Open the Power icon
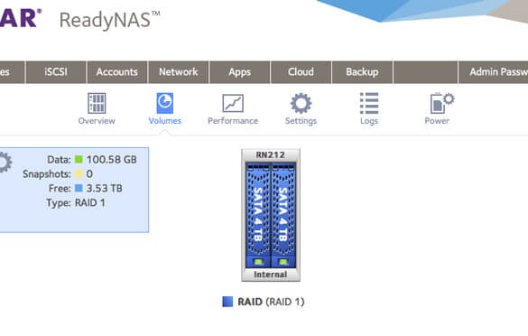The width and height of the screenshot is (528, 336). 441,103
